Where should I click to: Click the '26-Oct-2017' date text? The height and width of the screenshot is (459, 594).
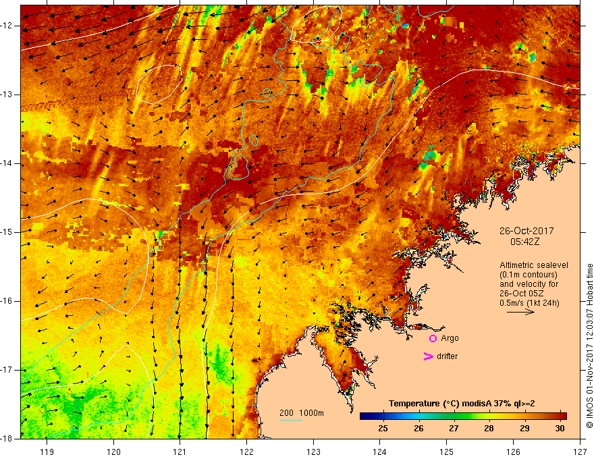[x=526, y=231]
